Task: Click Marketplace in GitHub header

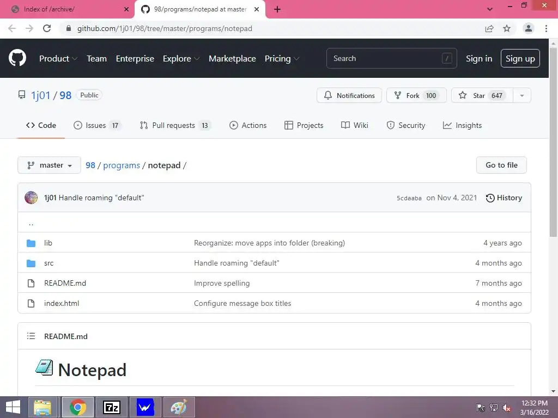Action: tap(232, 59)
